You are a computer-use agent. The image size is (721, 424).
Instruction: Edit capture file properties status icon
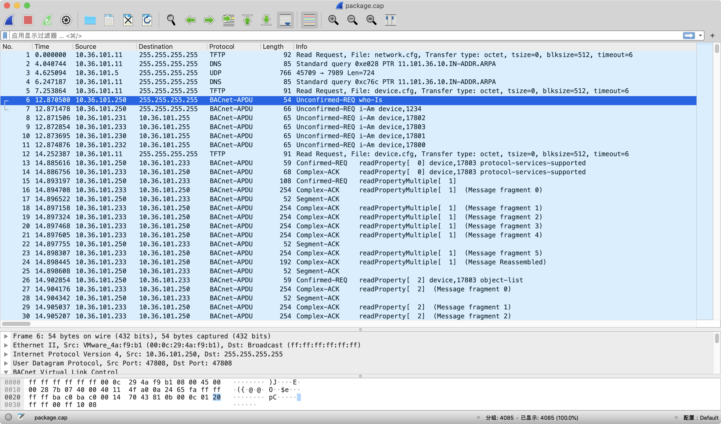tap(21, 417)
